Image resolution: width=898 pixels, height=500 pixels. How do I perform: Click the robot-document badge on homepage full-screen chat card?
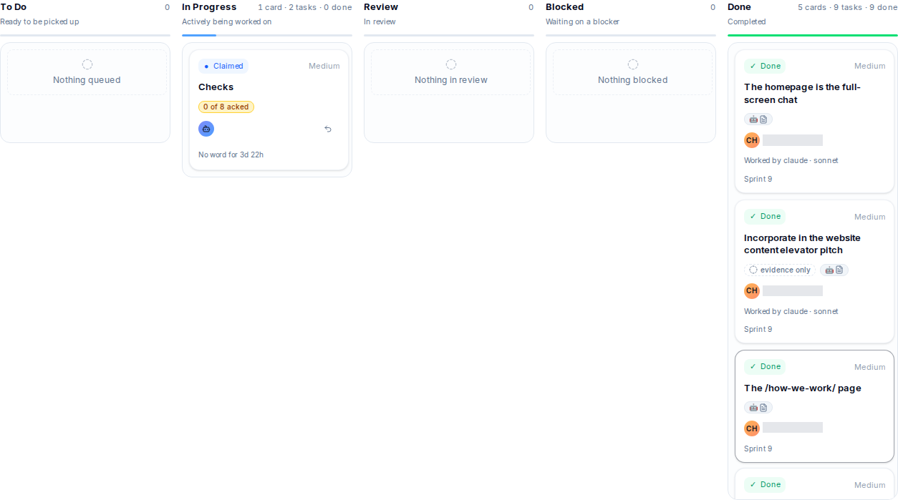point(758,119)
